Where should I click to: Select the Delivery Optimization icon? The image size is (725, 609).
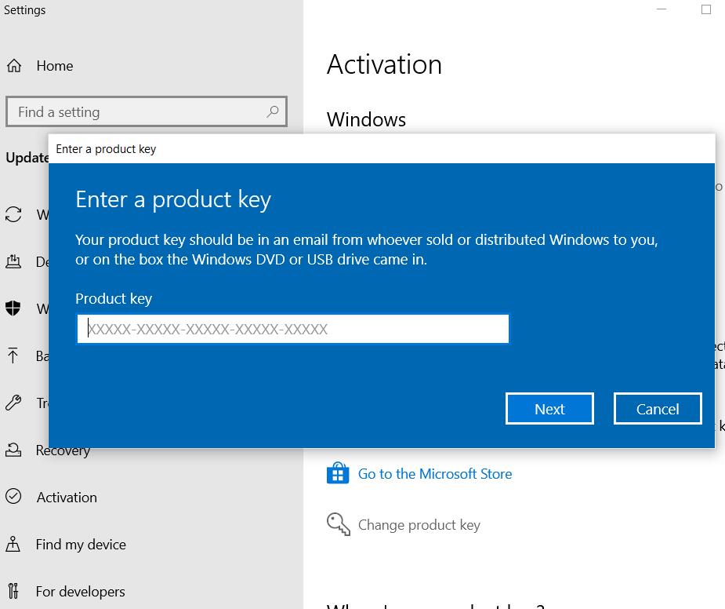pyautogui.click(x=13, y=261)
